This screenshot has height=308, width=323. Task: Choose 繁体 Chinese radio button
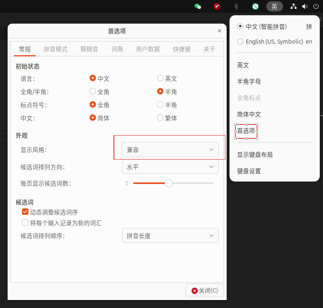[160, 118]
